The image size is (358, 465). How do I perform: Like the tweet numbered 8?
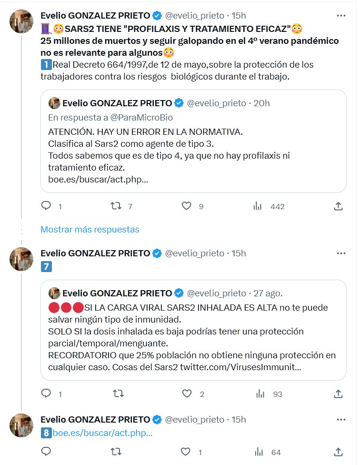[187, 452]
